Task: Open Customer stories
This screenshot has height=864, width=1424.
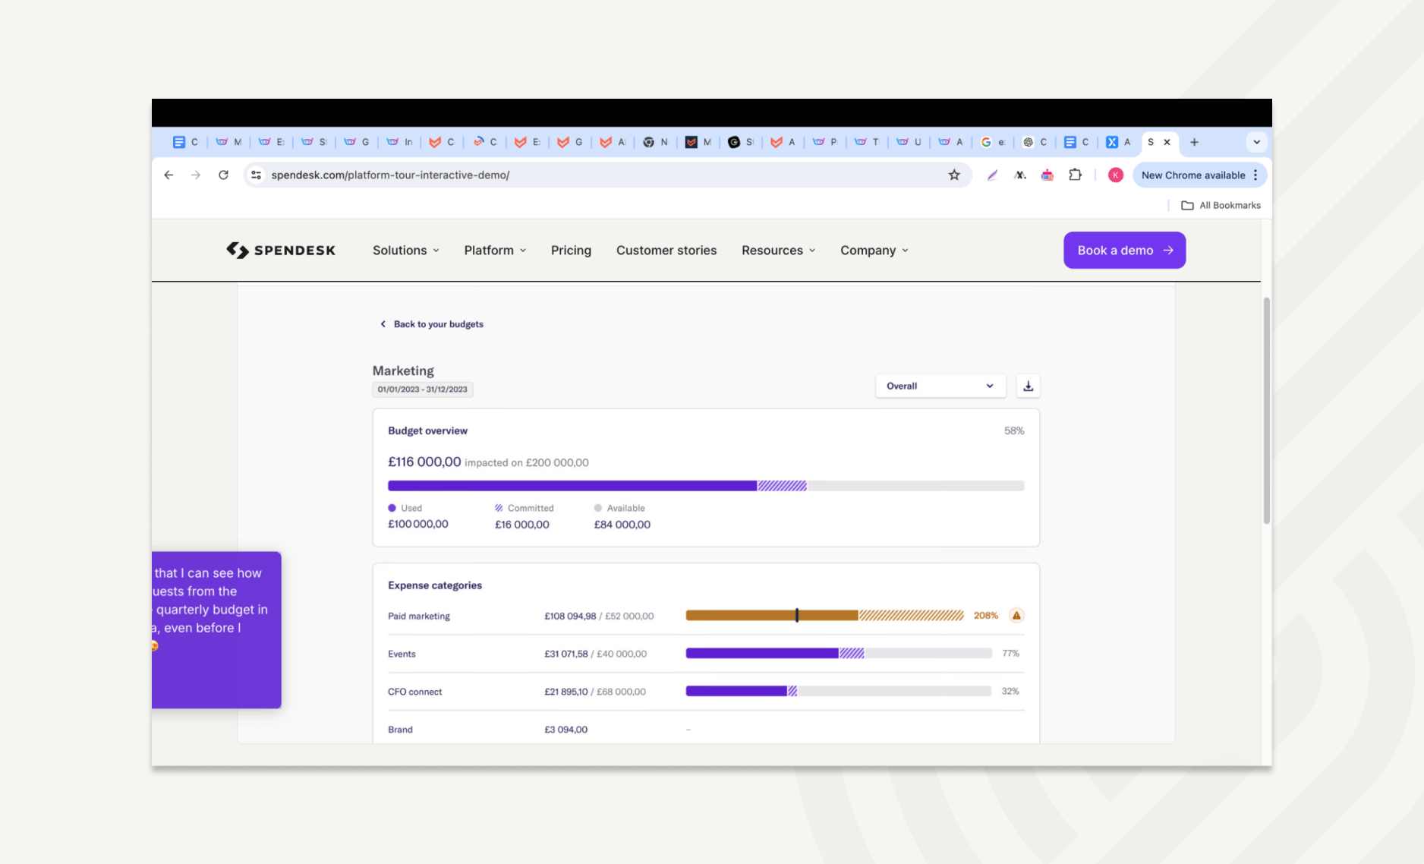Action: pos(666,251)
